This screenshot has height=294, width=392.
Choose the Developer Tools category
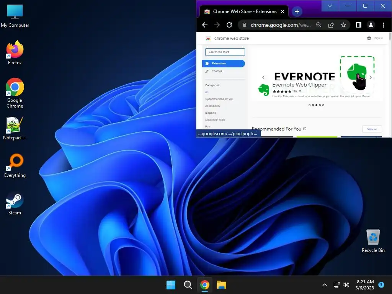click(x=215, y=119)
